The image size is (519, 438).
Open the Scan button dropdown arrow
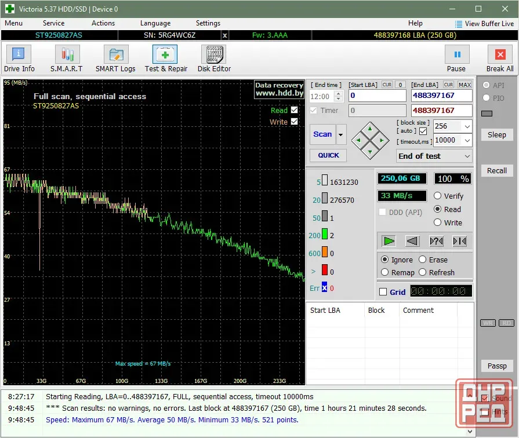(341, 134)
